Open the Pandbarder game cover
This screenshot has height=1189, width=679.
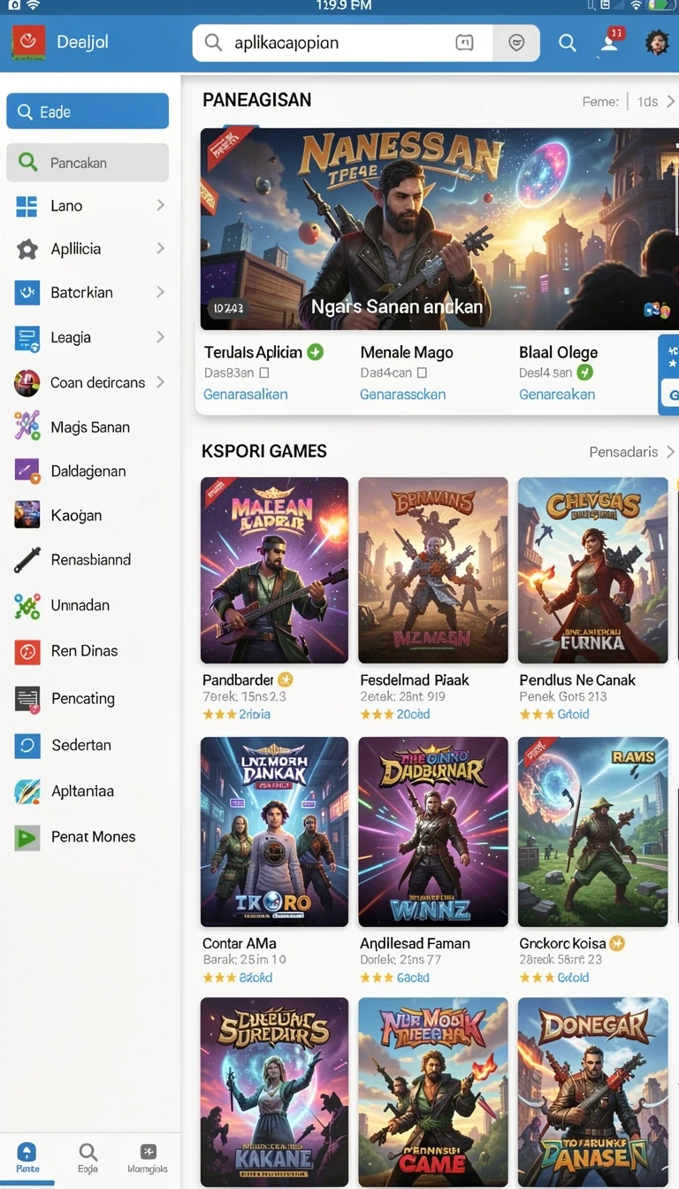[x=274, y=571]
